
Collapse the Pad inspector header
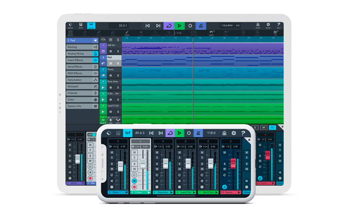[95, 41]
